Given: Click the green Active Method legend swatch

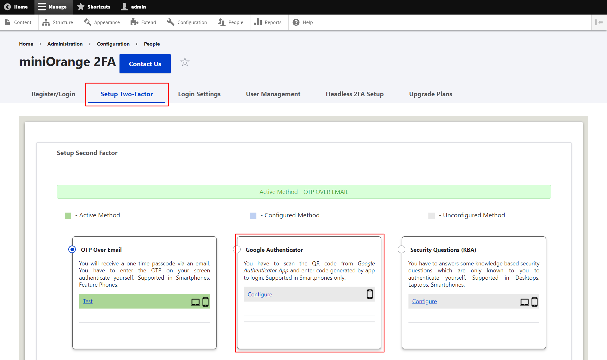Looking at the screenshot, I should point(68,216).
